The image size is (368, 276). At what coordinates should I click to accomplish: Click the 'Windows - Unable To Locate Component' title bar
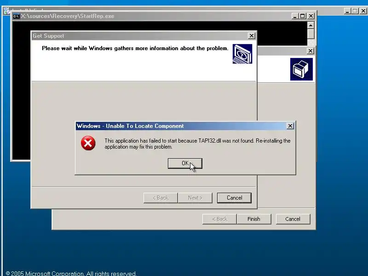tap(185, 126)
